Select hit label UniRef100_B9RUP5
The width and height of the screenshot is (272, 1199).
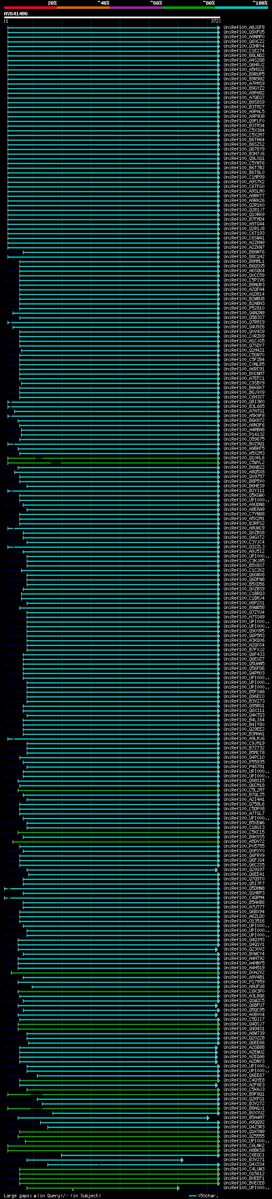point(244,74)
